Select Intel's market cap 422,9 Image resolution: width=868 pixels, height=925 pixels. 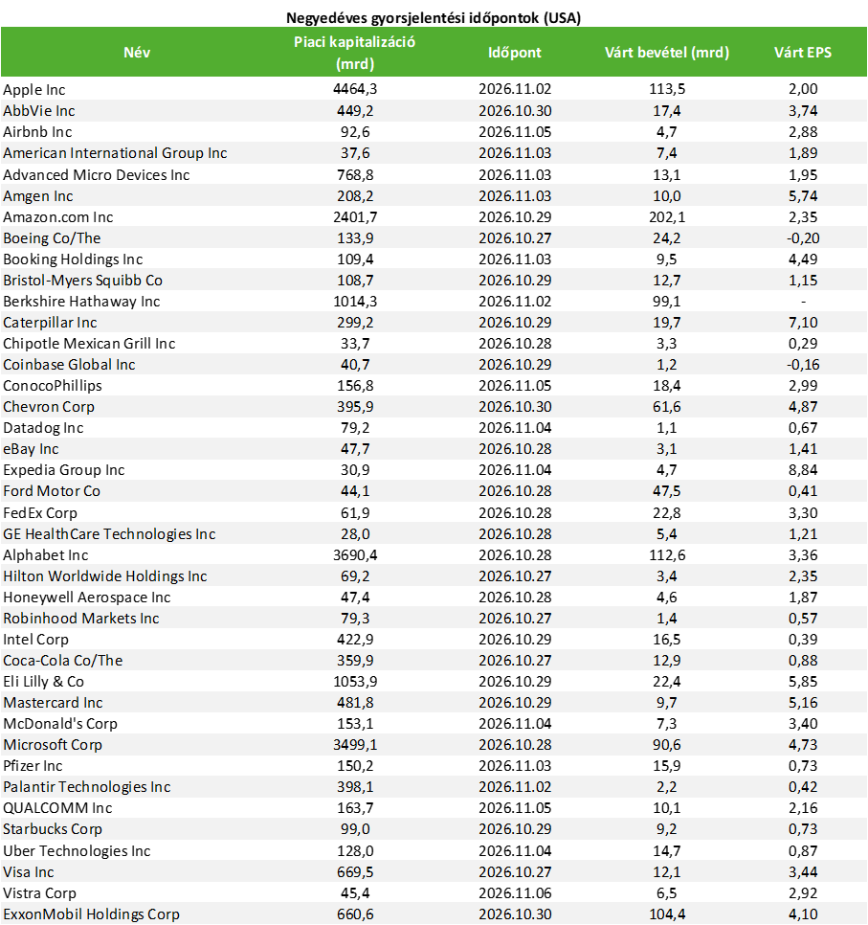click(x=355, y=640)
